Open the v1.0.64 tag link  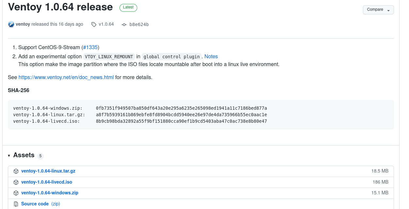[106, 24]
